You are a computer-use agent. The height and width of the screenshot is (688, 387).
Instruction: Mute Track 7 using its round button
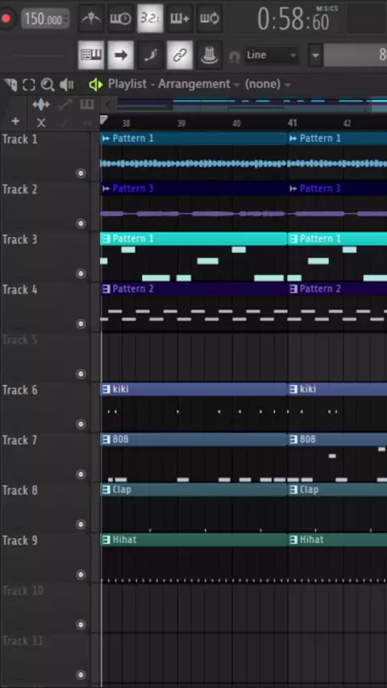(81, 475)
